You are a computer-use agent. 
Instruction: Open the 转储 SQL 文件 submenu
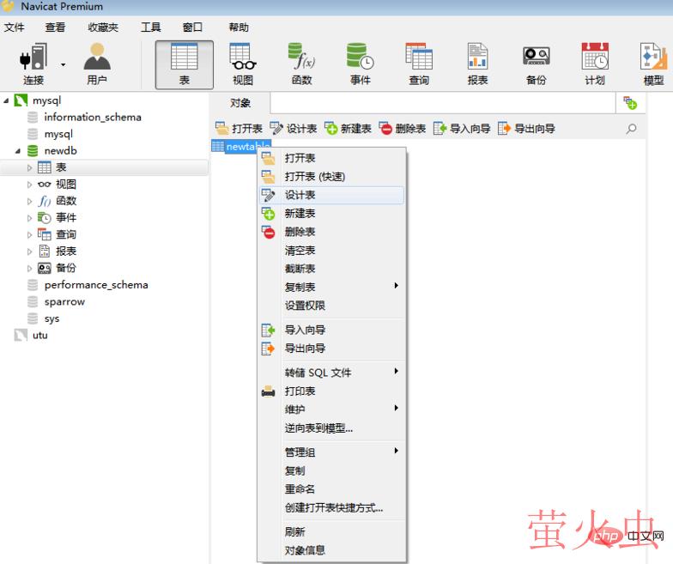tap(331, 373)
